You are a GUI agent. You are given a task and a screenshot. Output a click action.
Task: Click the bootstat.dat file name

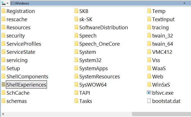(x=166, y=101)
